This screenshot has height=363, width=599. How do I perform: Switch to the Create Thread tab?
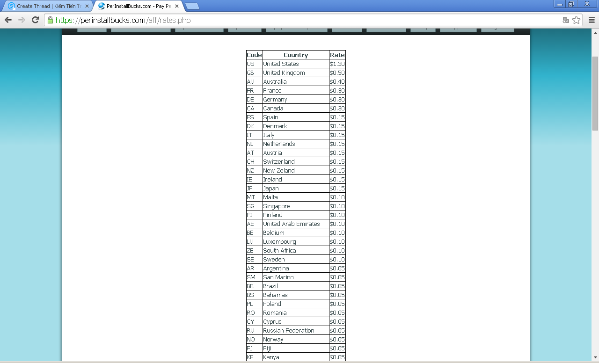[x=48, y=6]
